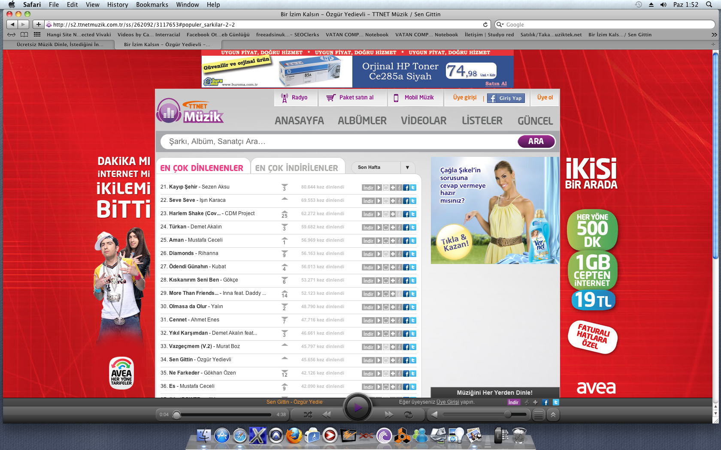Open Safari's Top Sites grid icon

point(37,35)
